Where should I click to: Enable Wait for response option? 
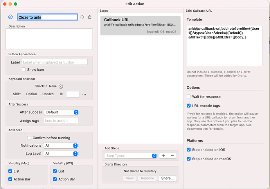coord(189,96)
